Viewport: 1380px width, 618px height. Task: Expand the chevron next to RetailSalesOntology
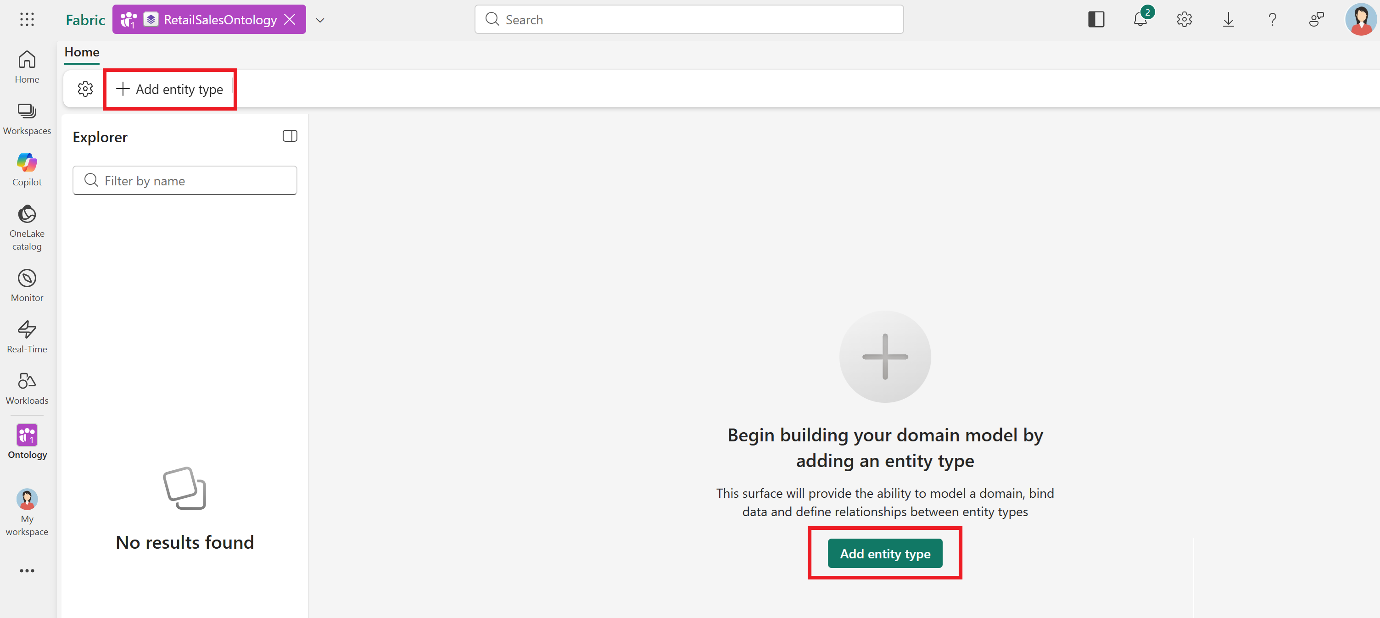point(320,20)
